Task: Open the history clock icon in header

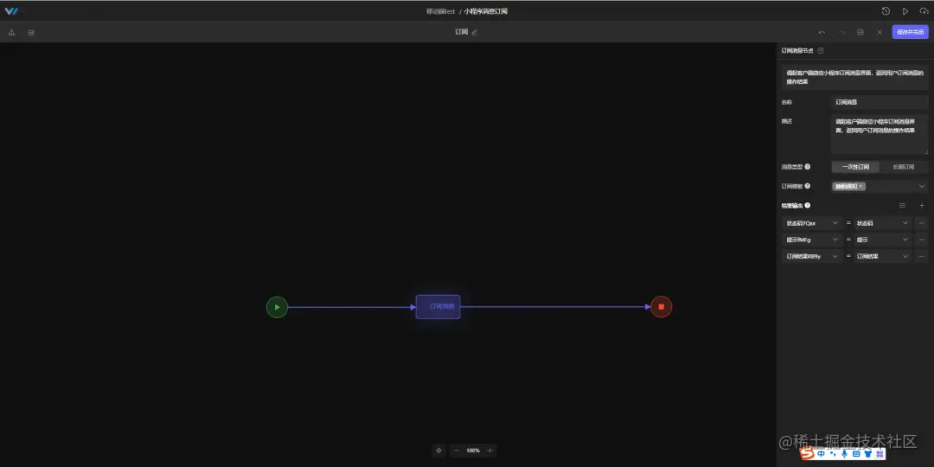Action: point(886,11)
